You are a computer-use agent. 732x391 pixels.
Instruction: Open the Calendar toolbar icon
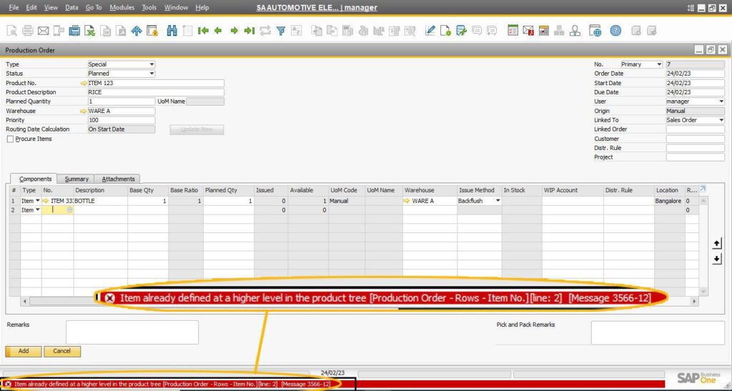click(544, 31)
